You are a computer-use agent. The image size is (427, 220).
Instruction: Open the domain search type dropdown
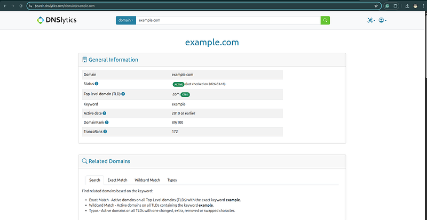tap(126, 20)
